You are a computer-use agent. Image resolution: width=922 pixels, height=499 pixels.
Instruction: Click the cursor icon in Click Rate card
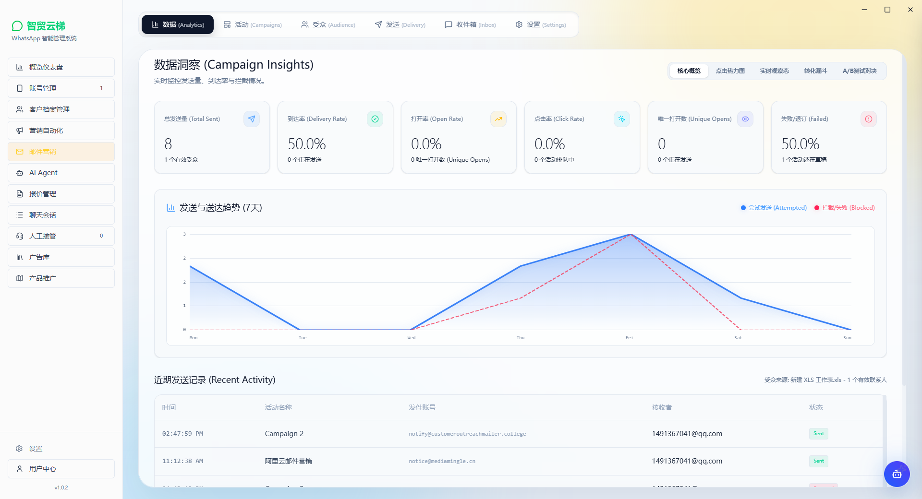622,119
